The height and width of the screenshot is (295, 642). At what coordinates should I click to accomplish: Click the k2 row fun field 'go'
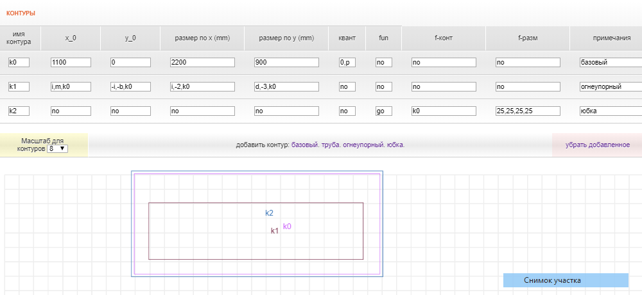pyautogui.click(x=383, y=111)
